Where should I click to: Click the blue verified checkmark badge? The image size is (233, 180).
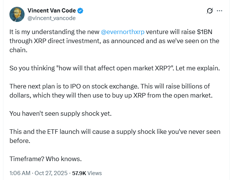tap(80, 11)
